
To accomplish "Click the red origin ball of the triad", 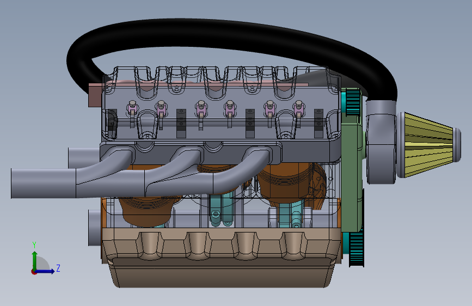I will tap(33, 272).
